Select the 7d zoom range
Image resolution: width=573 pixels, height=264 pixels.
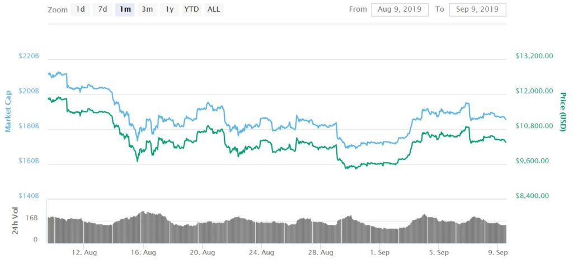point(103,10)
